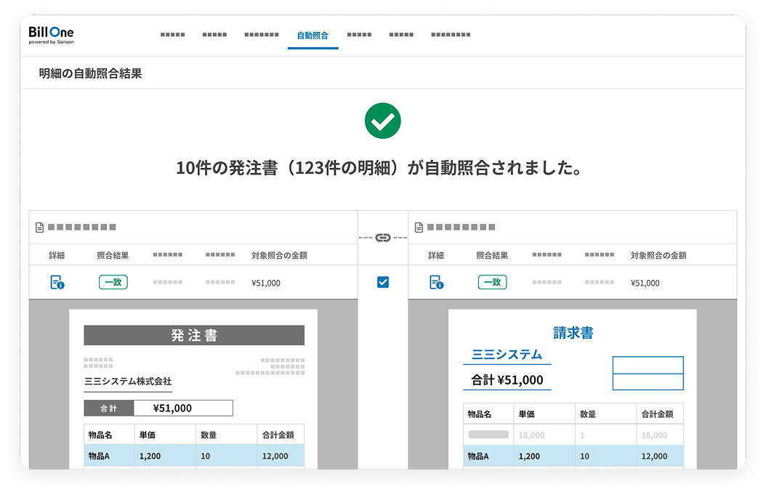Click the 請求書 document heading

pyautogui.click(x=573, y=333)
